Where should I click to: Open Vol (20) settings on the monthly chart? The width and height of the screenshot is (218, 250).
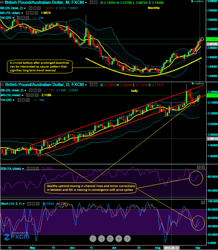[23, 18]
